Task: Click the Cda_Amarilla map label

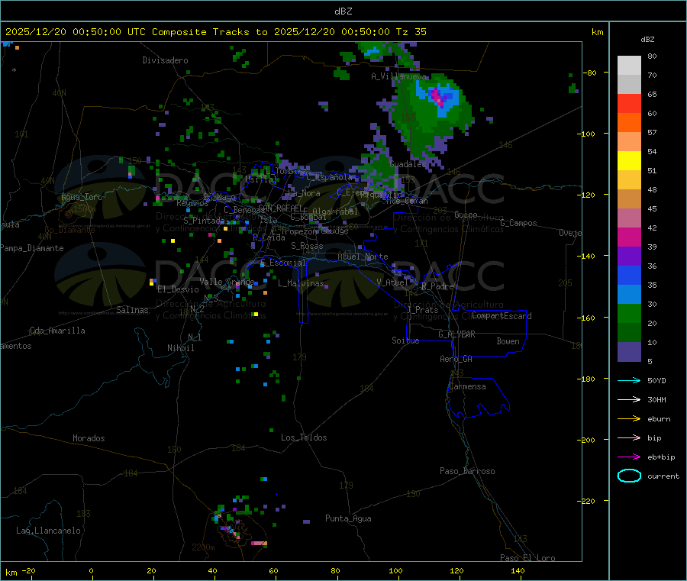Action: click(57, 331)
